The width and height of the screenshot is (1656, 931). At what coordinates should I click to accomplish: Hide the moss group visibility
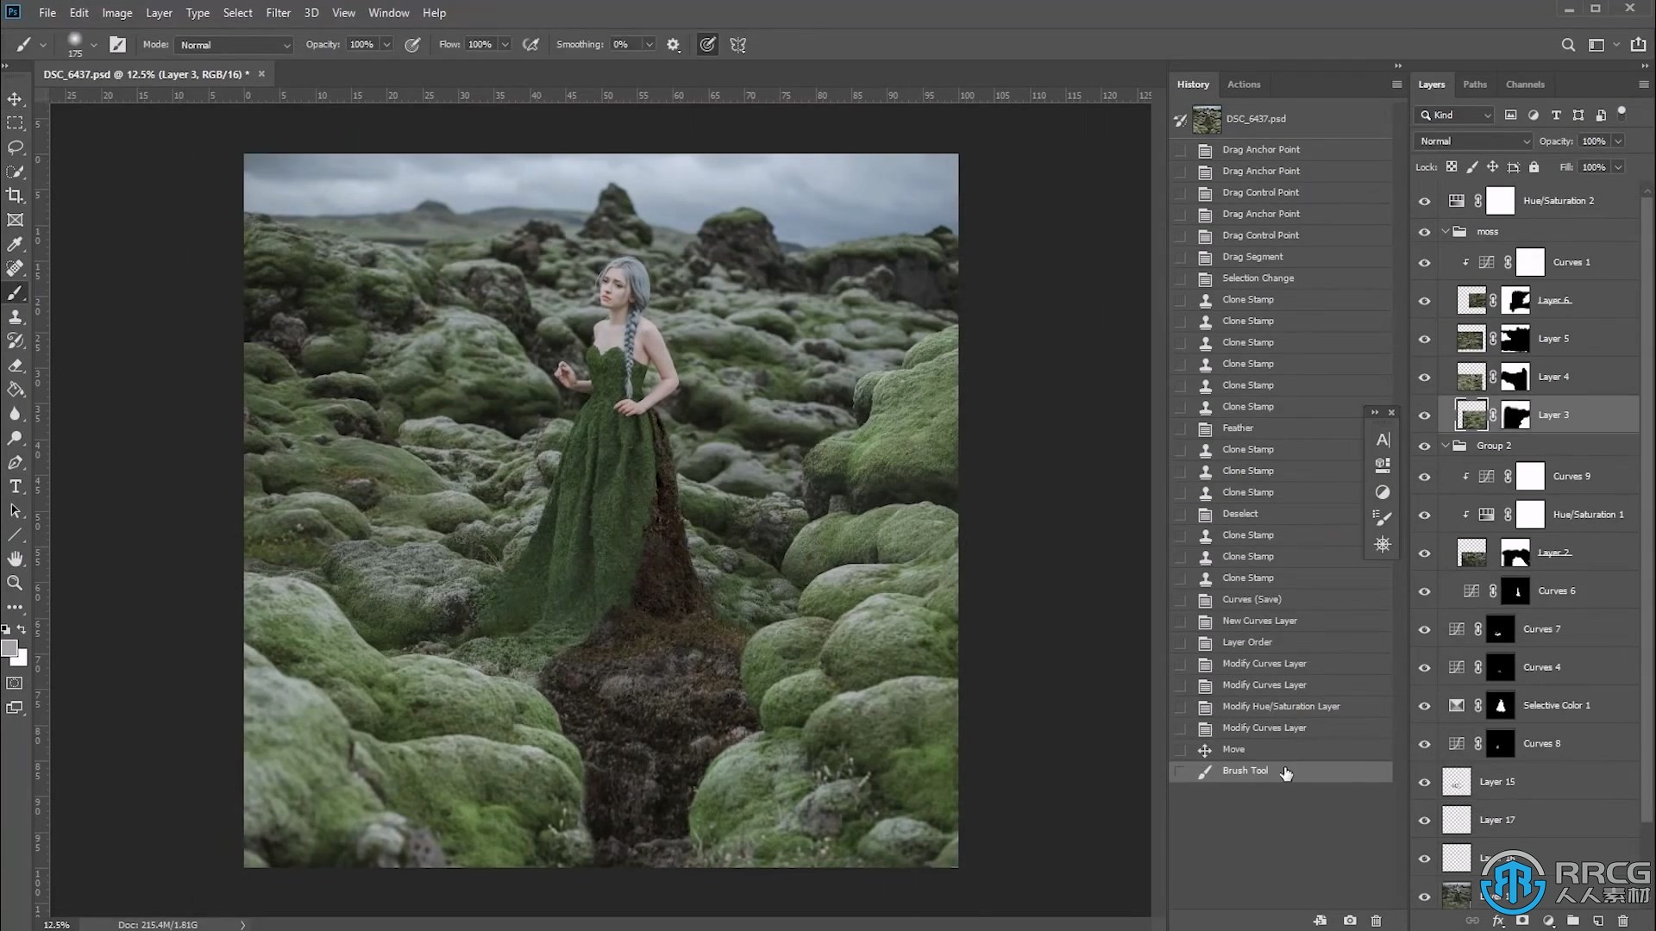tap(1424, 232)
